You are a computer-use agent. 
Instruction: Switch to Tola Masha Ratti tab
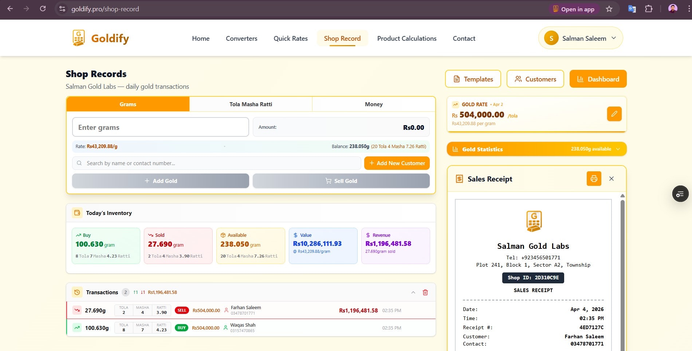[x=251, y=104]
